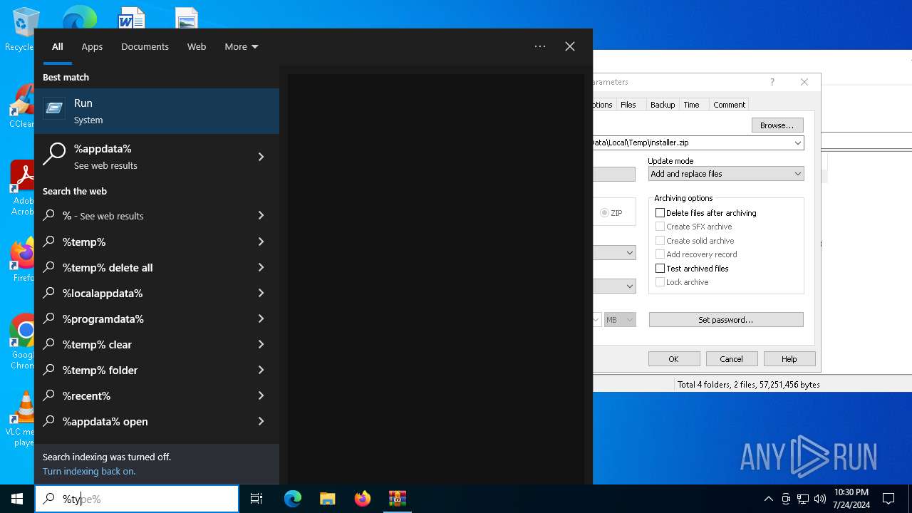The width and height of the screenshot is (912, 513).
Task: Click Turn indexing back on link
Action: pos(89,471)
